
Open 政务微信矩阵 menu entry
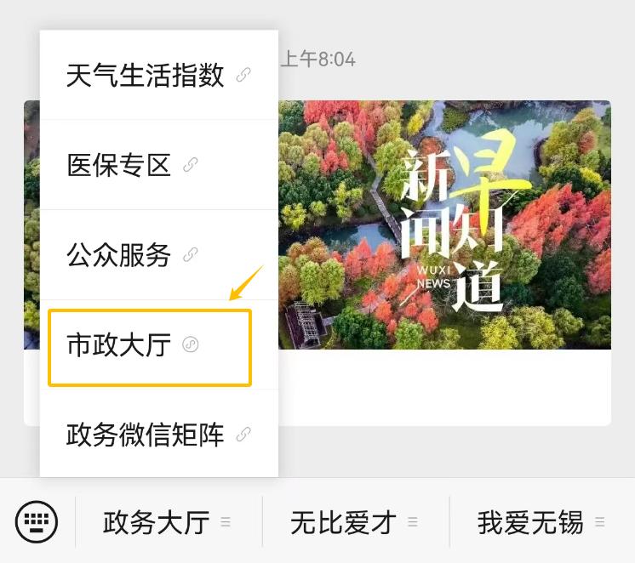click(158, 435)
